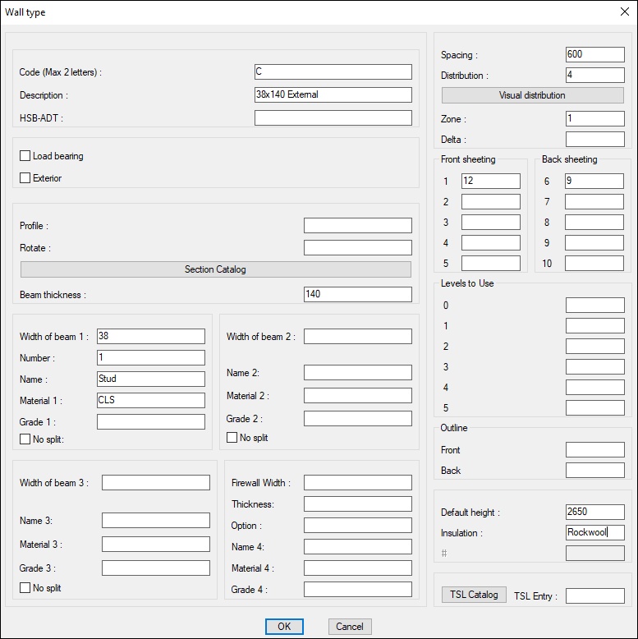Screen dimensions: 638x639
Task: Tick the Load bearing checkbox
Action: [x=25, y=156]
